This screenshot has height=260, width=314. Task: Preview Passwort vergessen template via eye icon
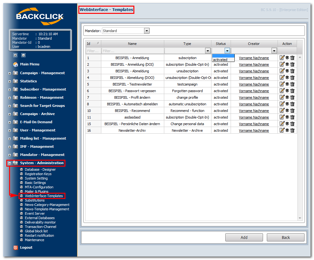pyautogui.click(x=287, y=91)
